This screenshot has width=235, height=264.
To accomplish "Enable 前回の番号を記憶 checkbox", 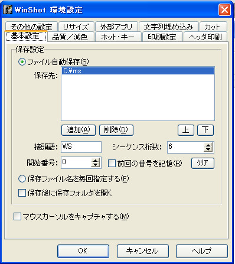I will pyautogui.click(x=112, y=163).
